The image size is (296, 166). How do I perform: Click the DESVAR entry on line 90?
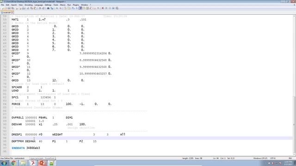coord(17,124)
